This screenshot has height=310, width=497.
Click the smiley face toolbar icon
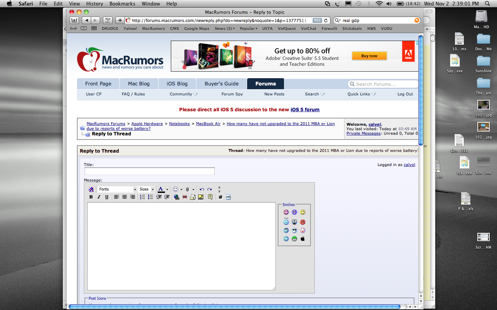[x=175, y=189]
